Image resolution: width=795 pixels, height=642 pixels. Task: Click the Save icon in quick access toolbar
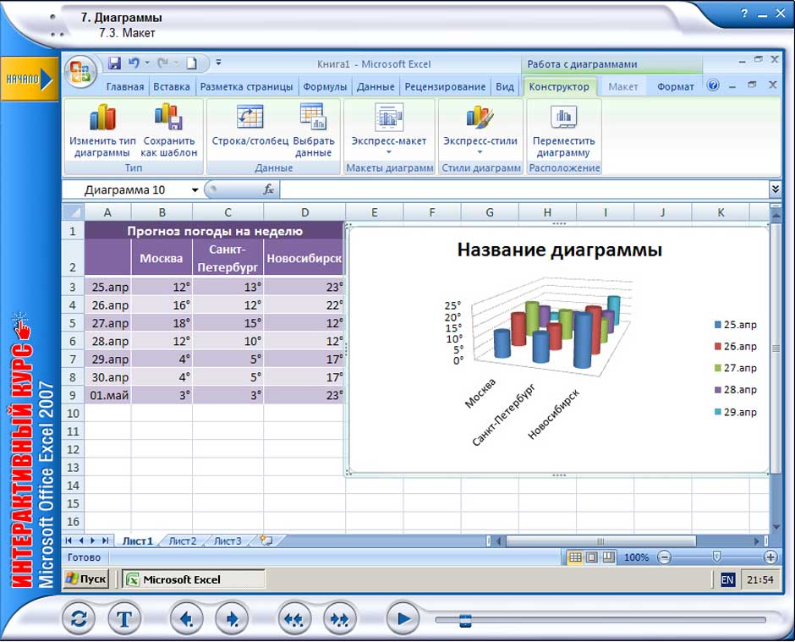coord(115,63)
